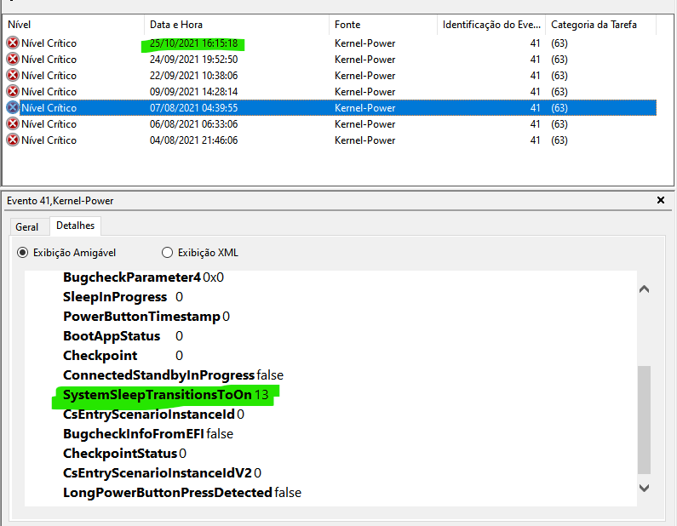Click the Checkpoint field label
Screen dimensions: 677x526
click(x=100, y=355)
